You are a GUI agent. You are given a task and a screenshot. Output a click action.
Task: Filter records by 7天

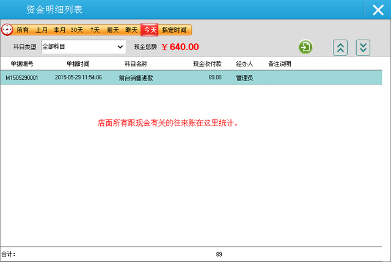point(95,30)
